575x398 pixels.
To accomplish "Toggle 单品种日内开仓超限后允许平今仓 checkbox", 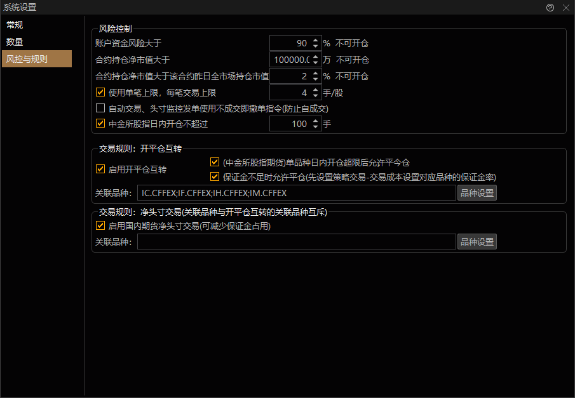I will (x=215, y=162).
